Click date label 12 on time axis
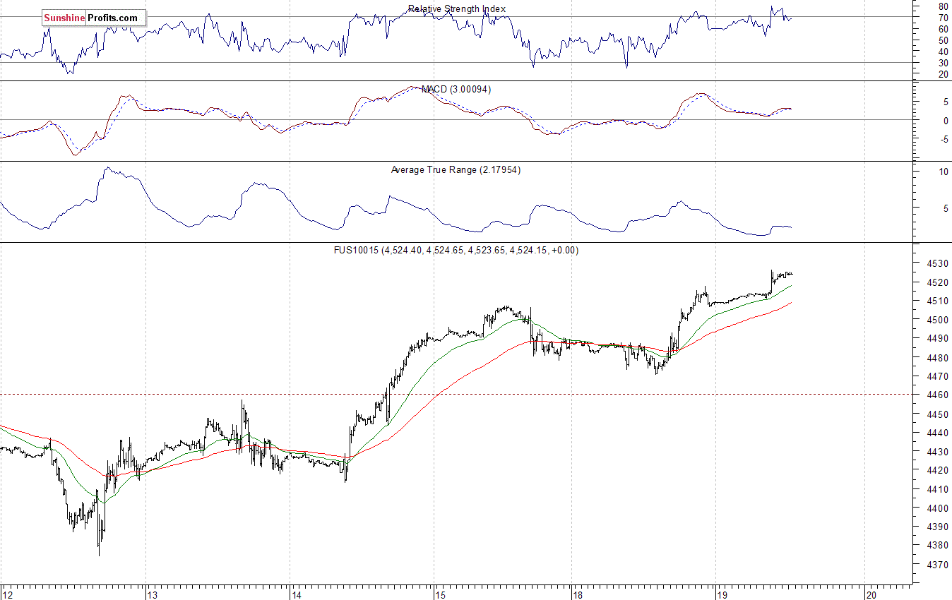 coord(7,594)
